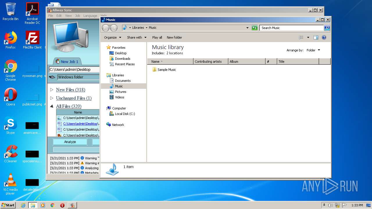Expand Unchanged Files (1) in Allway Sync
This screenshot has width=372, height=209.
[x=52, y=98]
